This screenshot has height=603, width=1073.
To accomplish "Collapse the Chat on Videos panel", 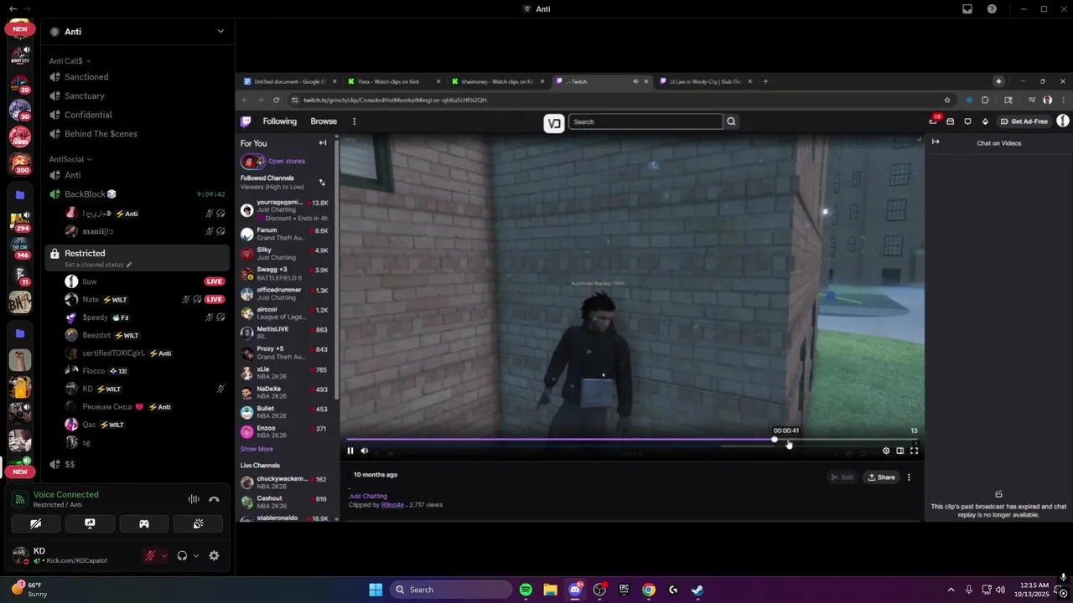I will tap(936, 142).
